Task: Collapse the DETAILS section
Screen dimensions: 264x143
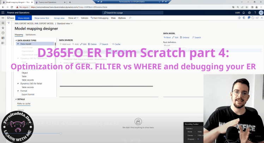Action: (16, 99)
